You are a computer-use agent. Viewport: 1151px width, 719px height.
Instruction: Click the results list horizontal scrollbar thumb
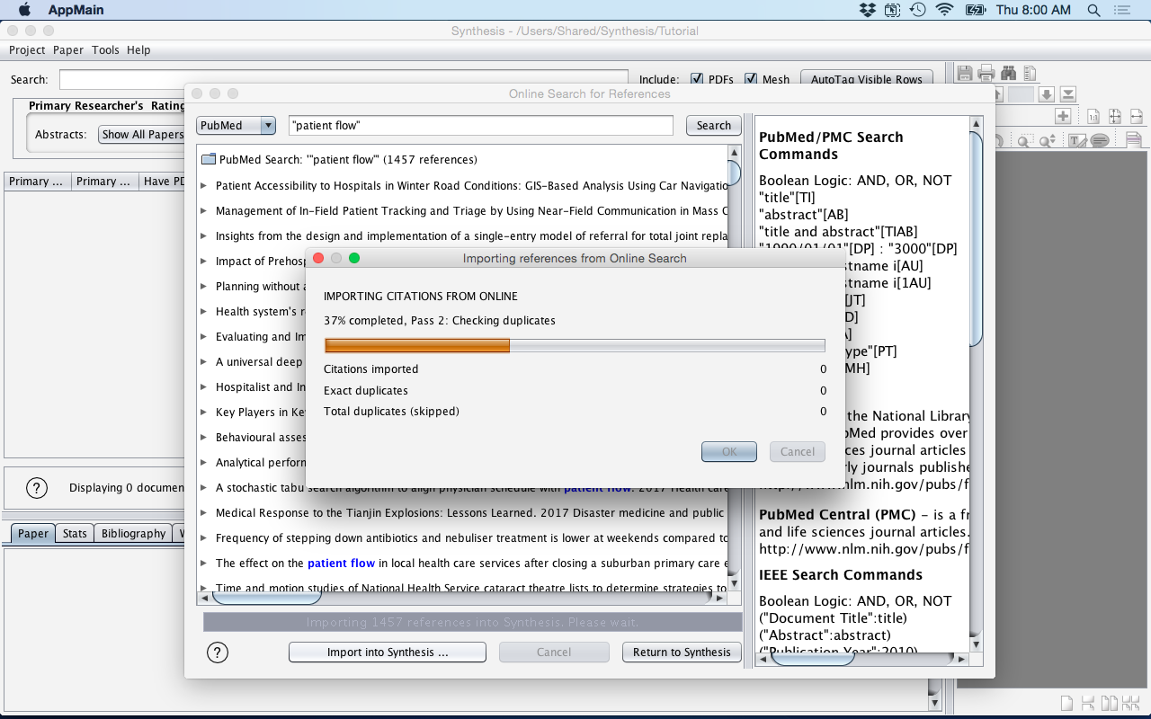click(x=266, y=598)
